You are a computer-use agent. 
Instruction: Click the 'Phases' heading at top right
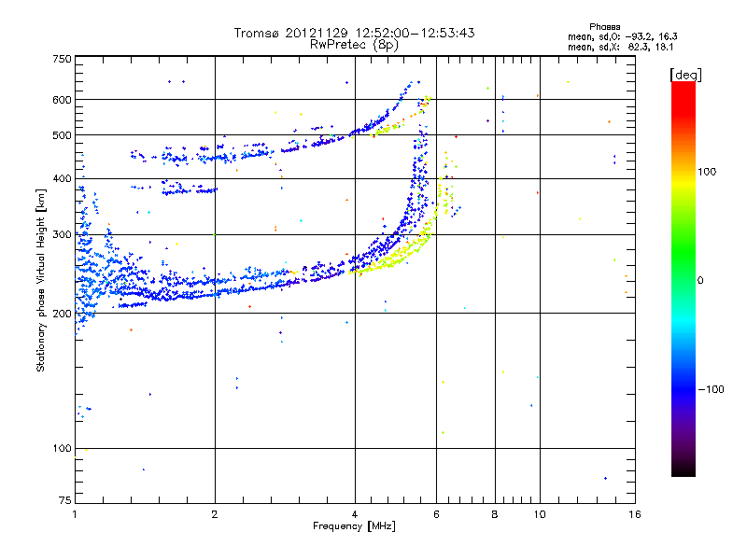click(604, 27)
